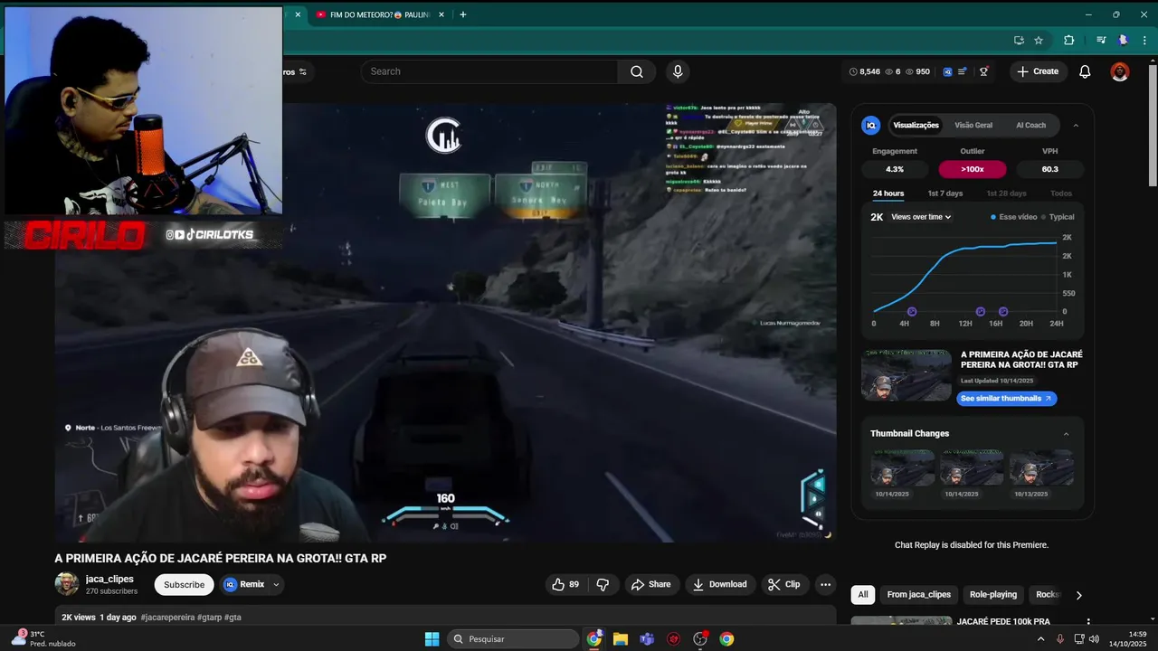
Task: Open options for JACARÉ PEDE 100k video
Action: pos(1088,623)
